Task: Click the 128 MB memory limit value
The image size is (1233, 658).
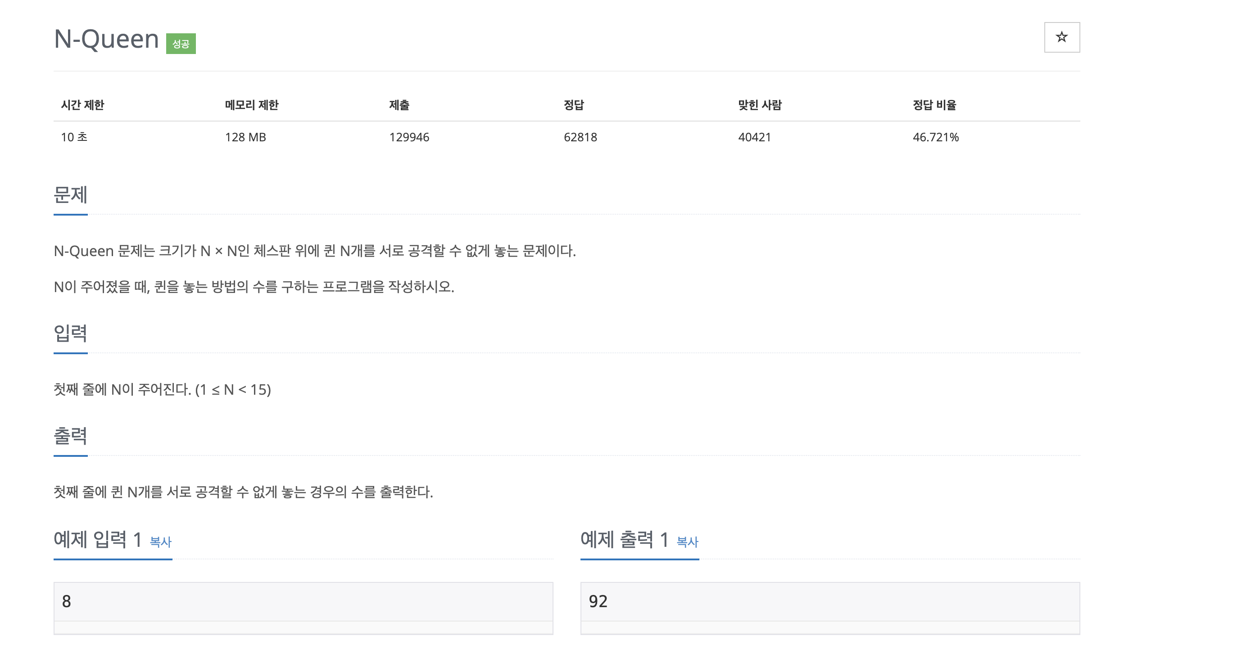Action: click(245, 137)
